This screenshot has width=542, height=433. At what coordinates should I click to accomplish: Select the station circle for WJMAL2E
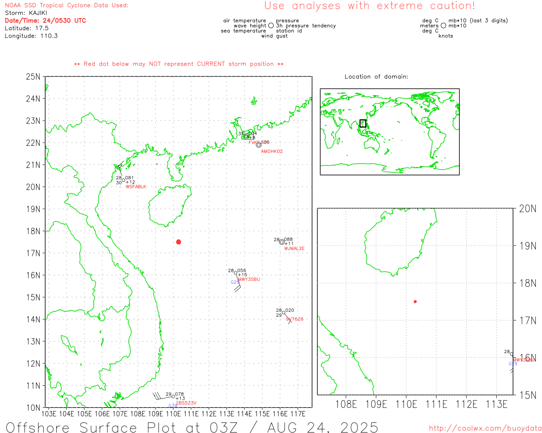point(282,242)
